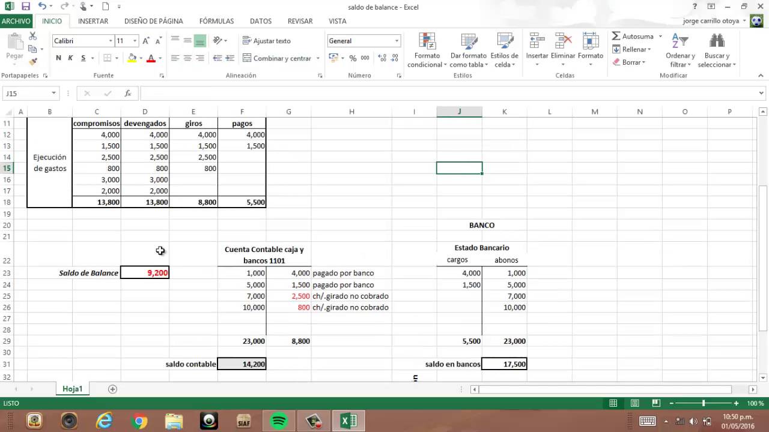Enable Ajustar texto wrapping
The width and height of the screenshot is (769, 432).
[x=267, y=41]
